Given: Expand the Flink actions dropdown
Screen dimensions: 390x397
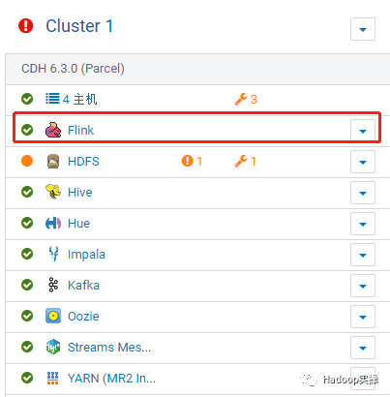Looking at the screenshot, I should pos(363,131).
